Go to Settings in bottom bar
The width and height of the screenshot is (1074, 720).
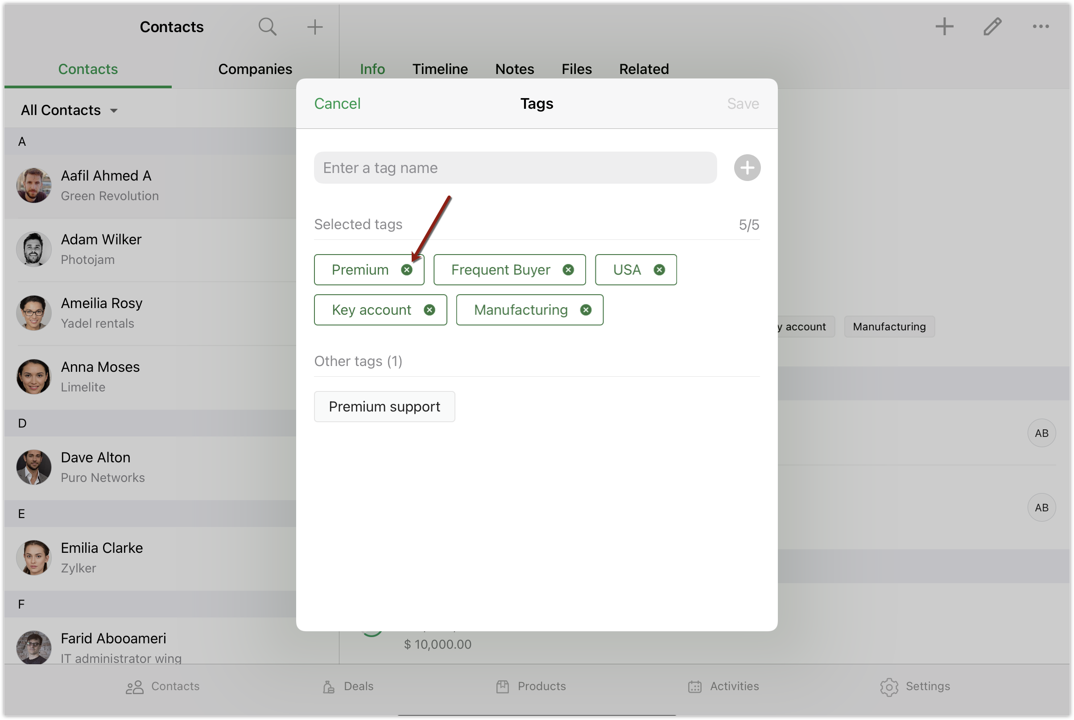coord(915,687)
